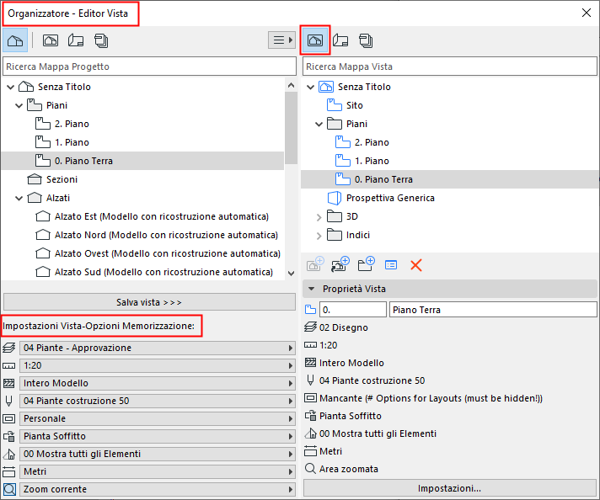Click graphic override icon beside Pianta Soffitto dropdown

(x=8, y=436)
